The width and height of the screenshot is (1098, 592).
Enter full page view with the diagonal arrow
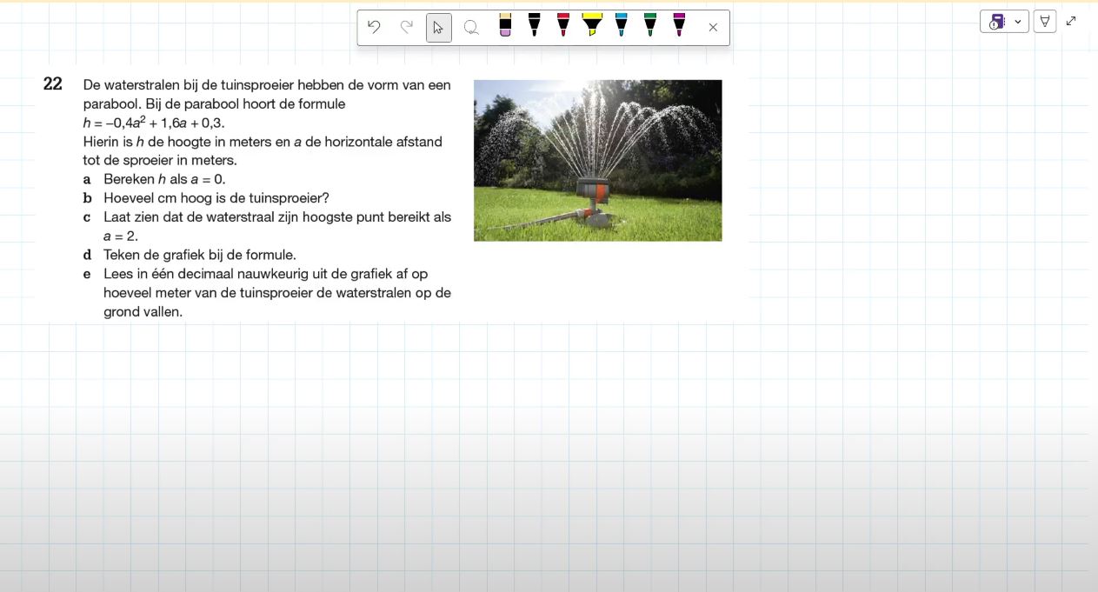(1071, 21)
